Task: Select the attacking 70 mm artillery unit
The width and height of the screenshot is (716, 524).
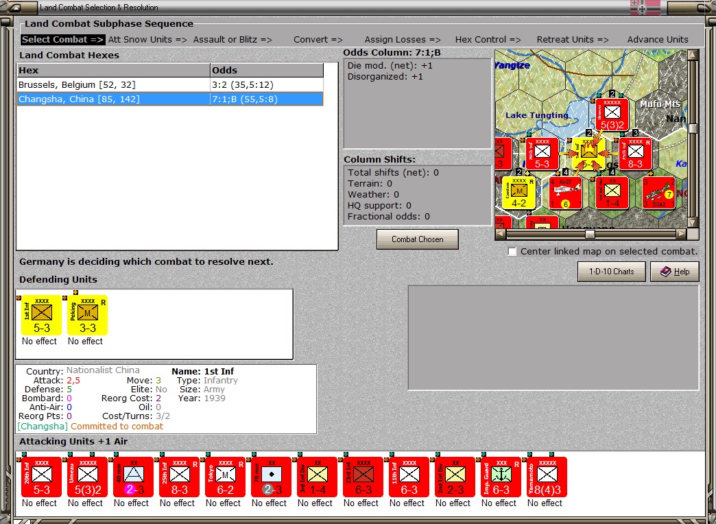Action: 271,477
